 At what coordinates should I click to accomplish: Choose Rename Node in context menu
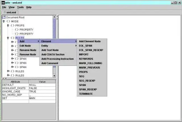point(28,50)
